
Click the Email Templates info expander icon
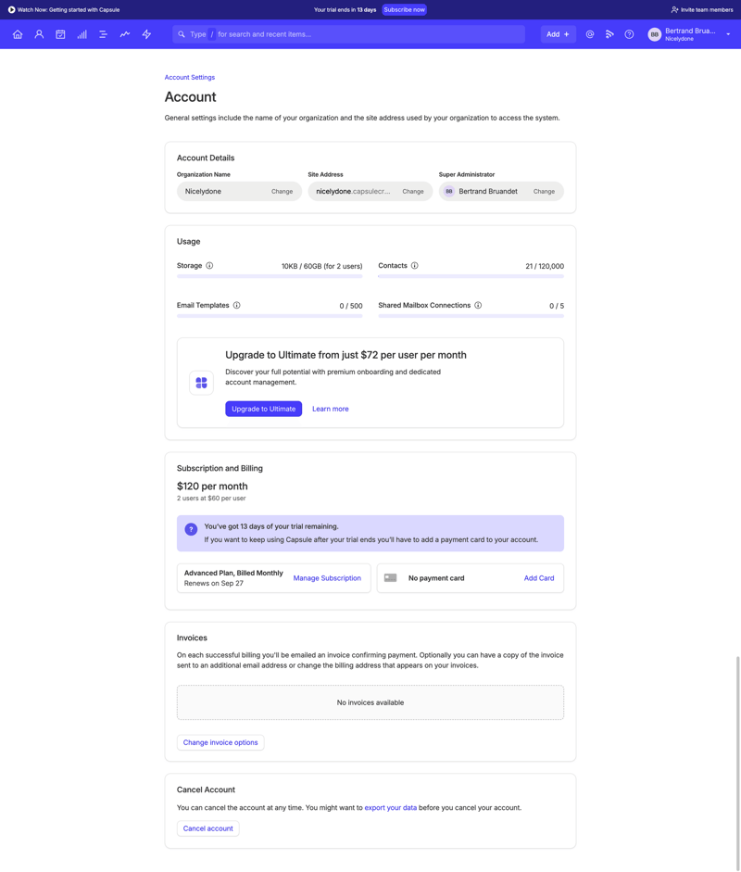click(236, 305)
